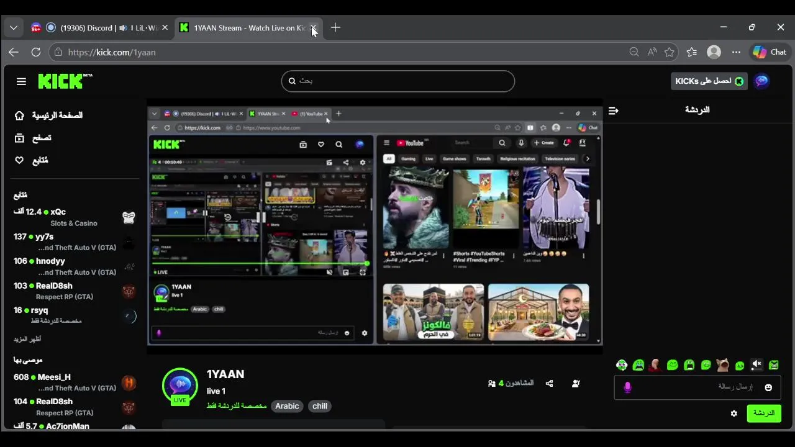Click the إرسال رسالة message input field
Viewport: 795px width, 447px height.
697,387
